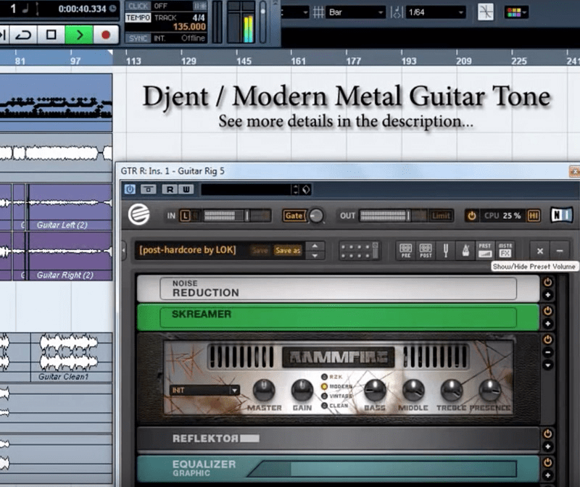Select the Guitar Right (2) audio clip
The width and height of the screenshot is (580, 487).
pyautogui.click(x=70, y=256)
